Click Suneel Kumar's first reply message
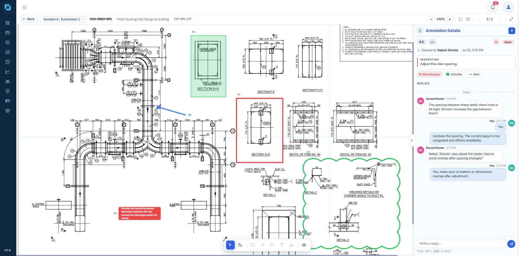Screen dimensions: 519x256 click(x=464, y=109)
